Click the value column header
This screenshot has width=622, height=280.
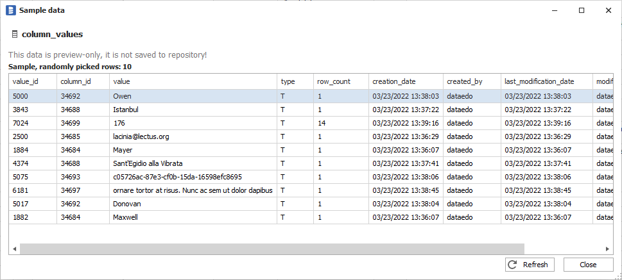[x=193, y=81]
